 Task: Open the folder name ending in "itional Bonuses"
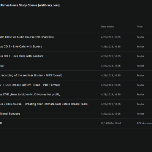click(10, 114)
